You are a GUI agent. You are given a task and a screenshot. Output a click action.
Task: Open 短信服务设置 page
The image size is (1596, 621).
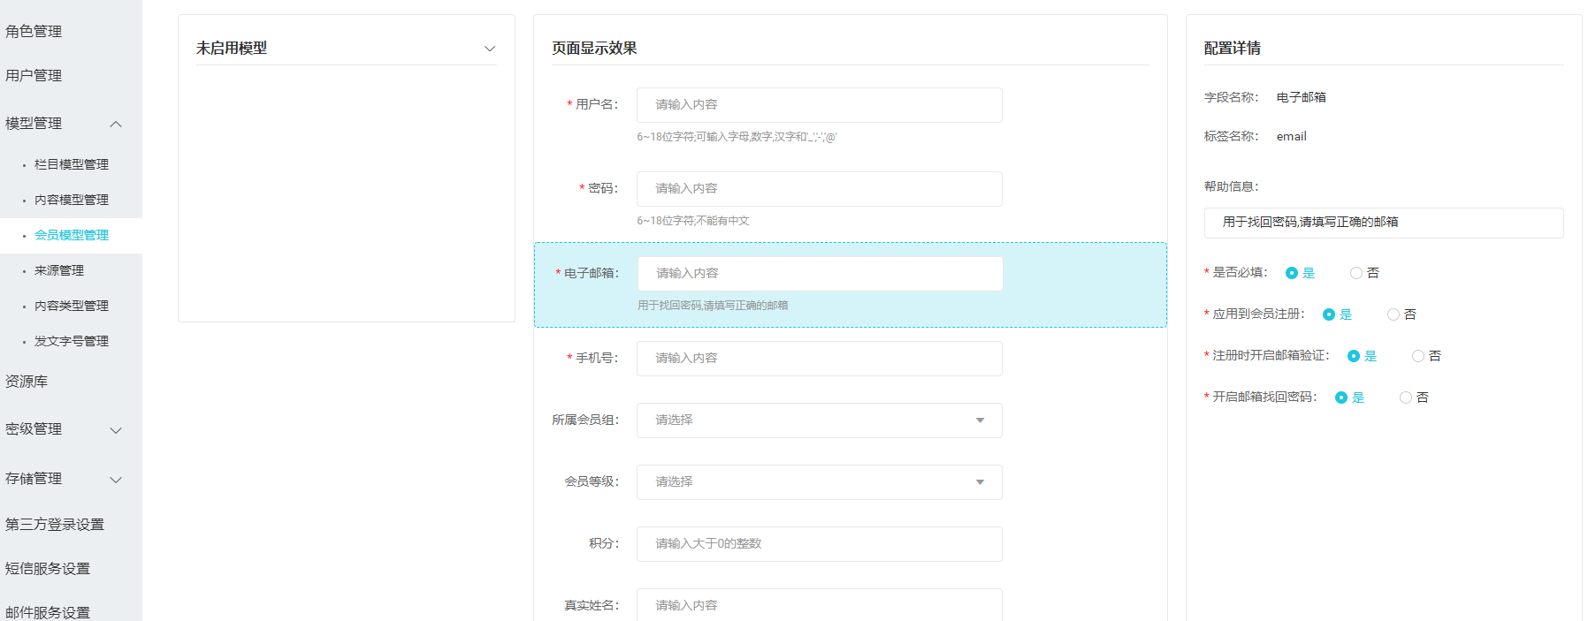tap(48, 569)
